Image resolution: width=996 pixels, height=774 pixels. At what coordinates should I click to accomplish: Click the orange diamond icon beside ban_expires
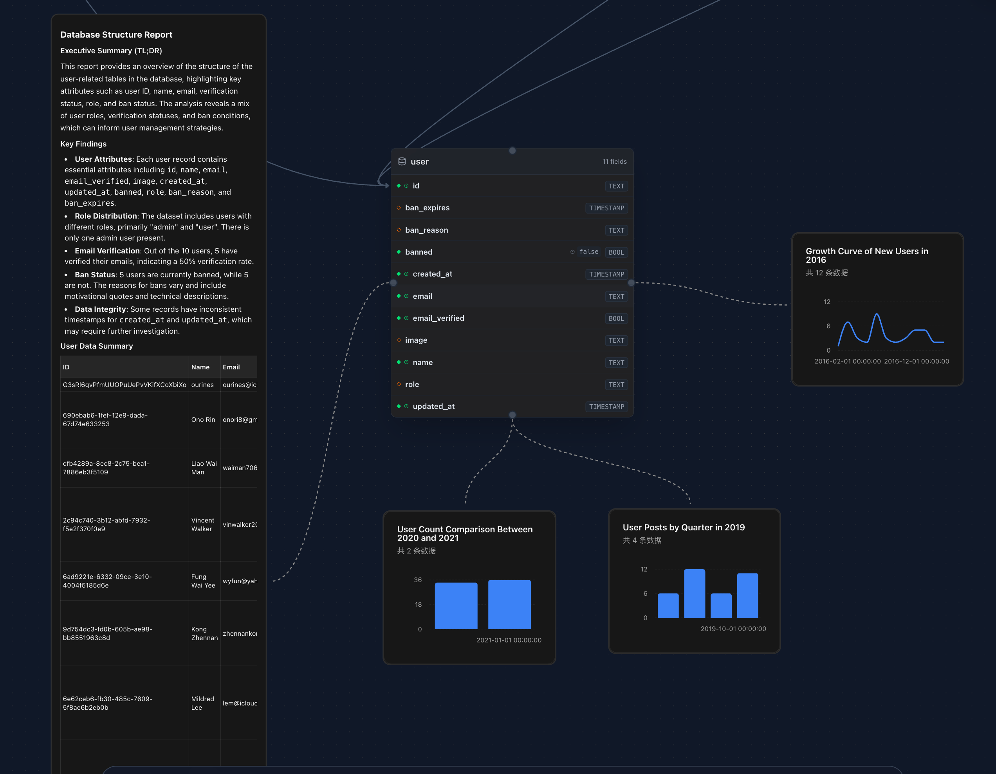[x=399, y=208]
